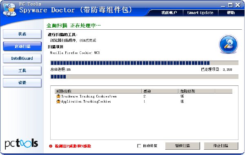Click the bug icon beside Trackware.Tracking Cookies!ren

tap(58, 96)
